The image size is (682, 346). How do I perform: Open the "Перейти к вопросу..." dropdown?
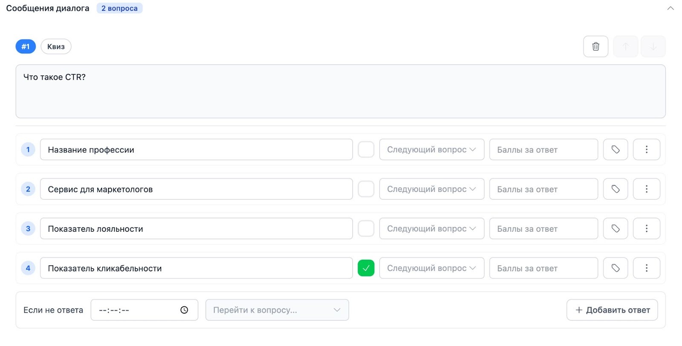tap(277, 310)
